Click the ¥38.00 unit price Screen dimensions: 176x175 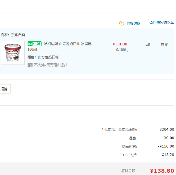click(x=120, y=44)
